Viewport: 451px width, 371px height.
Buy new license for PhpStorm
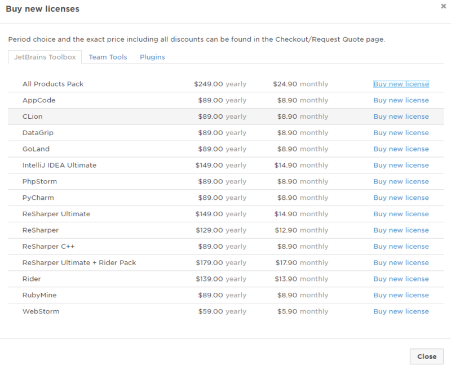tap(401, 182)
